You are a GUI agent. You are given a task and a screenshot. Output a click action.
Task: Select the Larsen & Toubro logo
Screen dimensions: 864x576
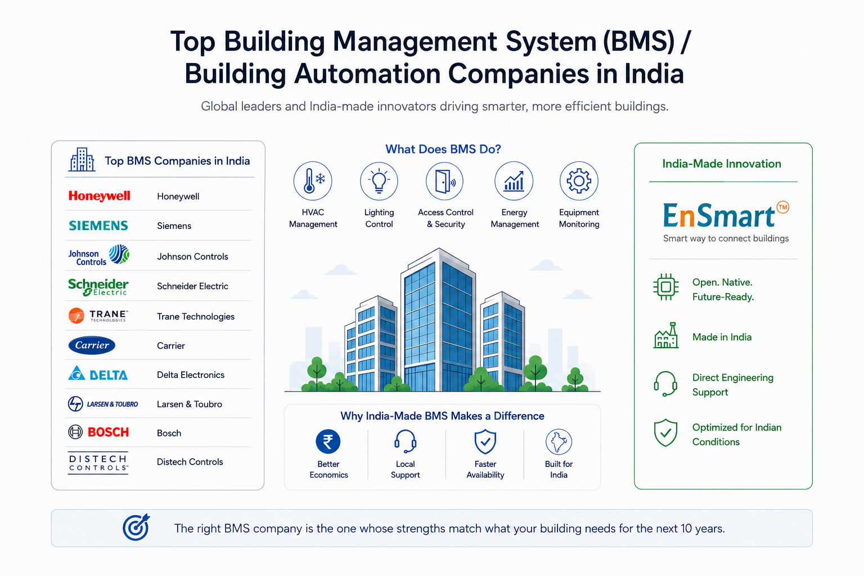point(103,404)
